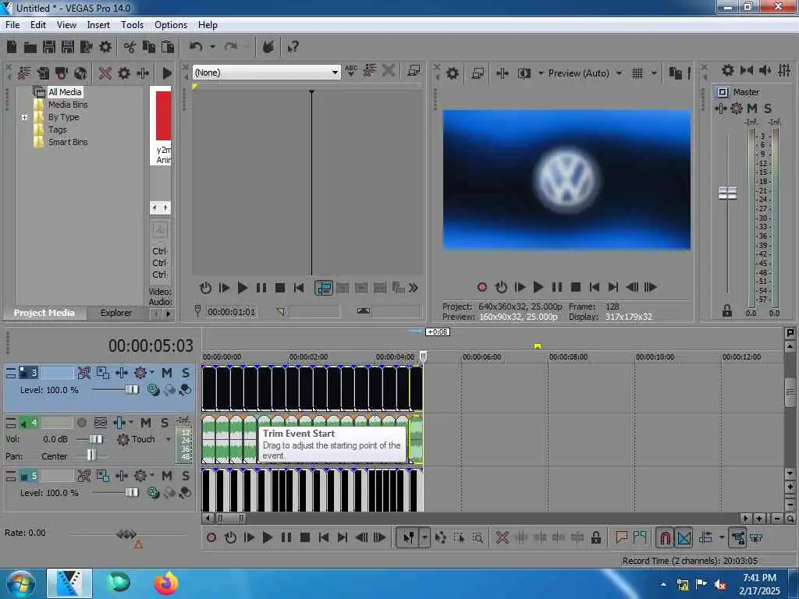Select the Project Media tab
This screenshot has height=599, width=799.
point(44,313)
